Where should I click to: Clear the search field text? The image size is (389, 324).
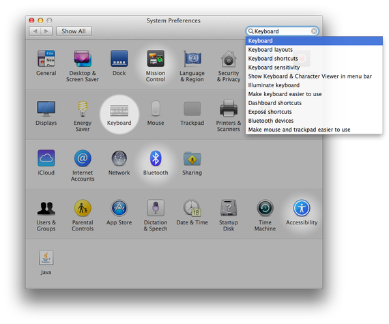(x=314, y=31)
